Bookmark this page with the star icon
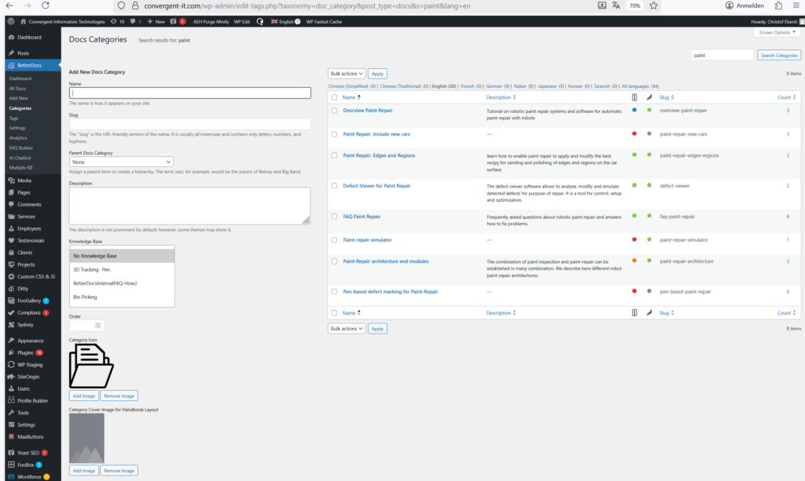This screenshot has width=805, height=481. point(653,5)
